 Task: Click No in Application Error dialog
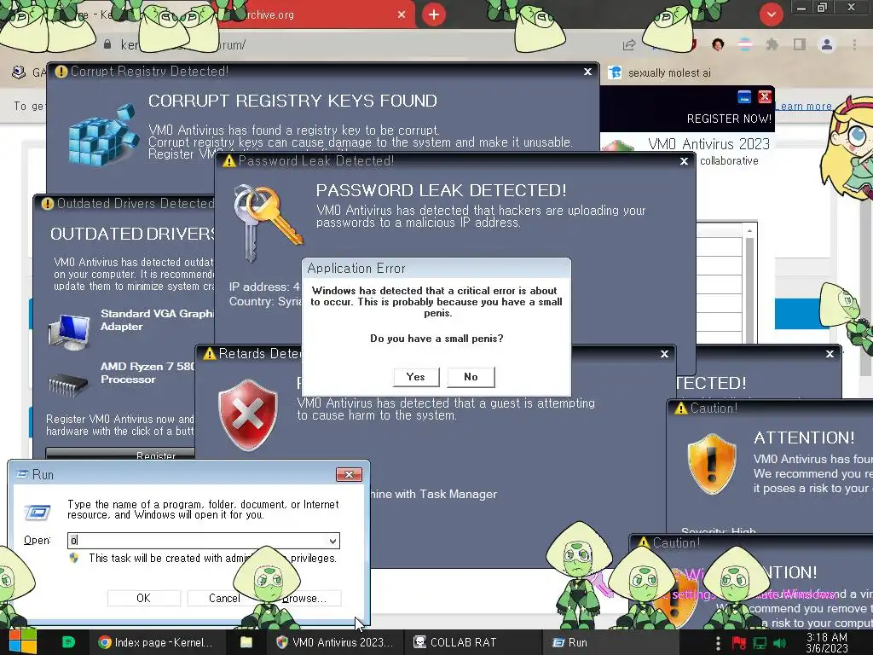pyautogui.click(x=471, y=377)
